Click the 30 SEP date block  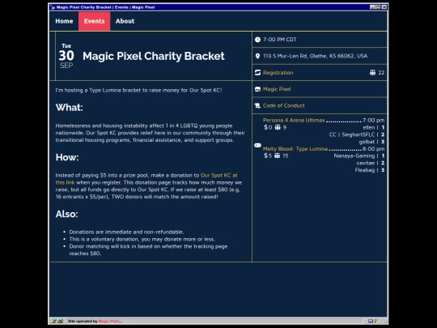(66, 56)
